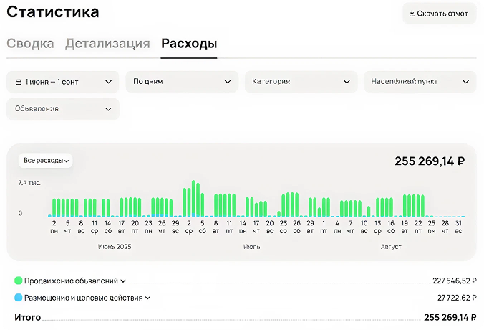Click the 31 вс date axis label
The image size is (484, 330).
tap(458, 227)
